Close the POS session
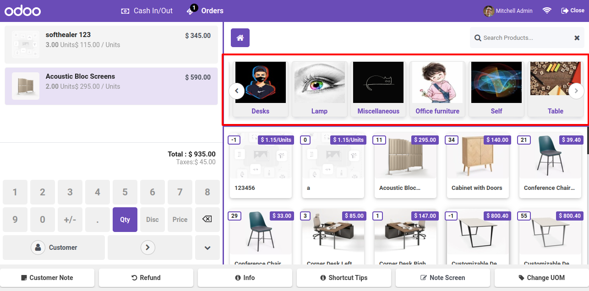The width and height of the screenshot is (589, 291). (x=573, y=11)
